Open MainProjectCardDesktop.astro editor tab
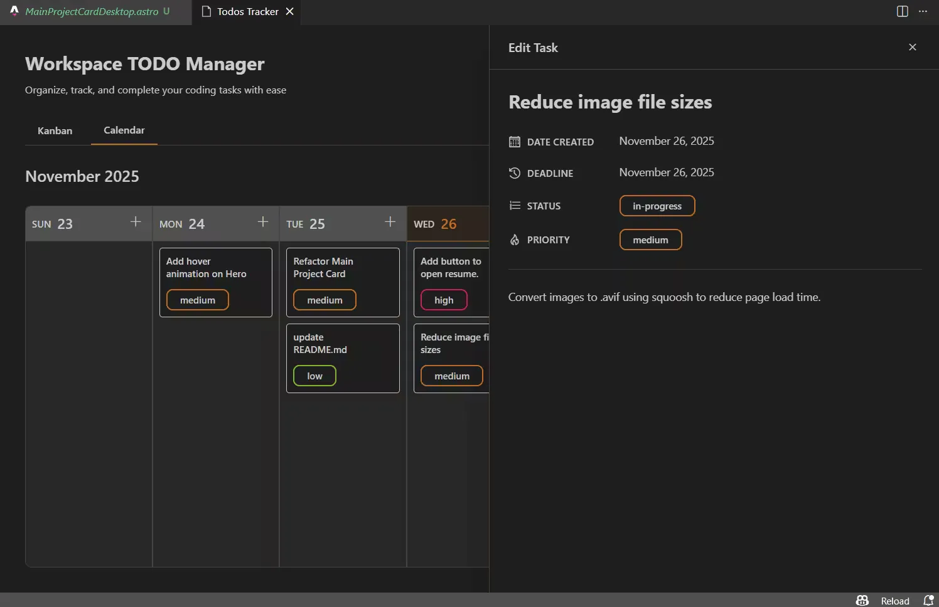 pyautogui.click(x=92, y=11)
